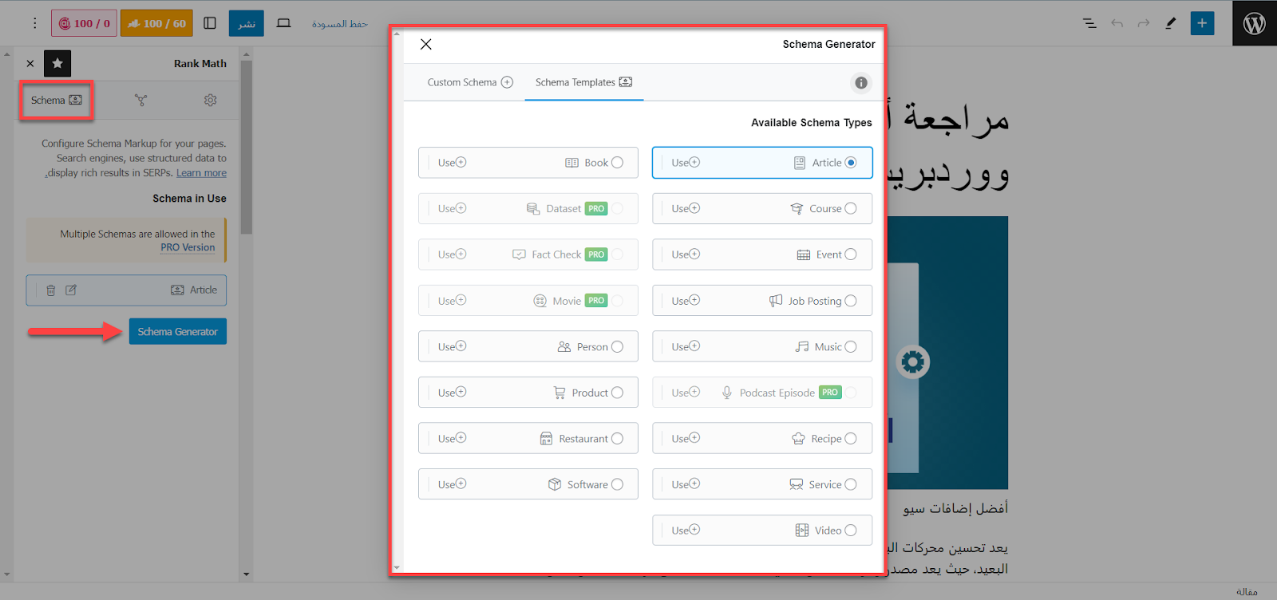This screenshot has width=1277, height=600.
Task: Click the Product schema cart icon
Action: (559, 393)
